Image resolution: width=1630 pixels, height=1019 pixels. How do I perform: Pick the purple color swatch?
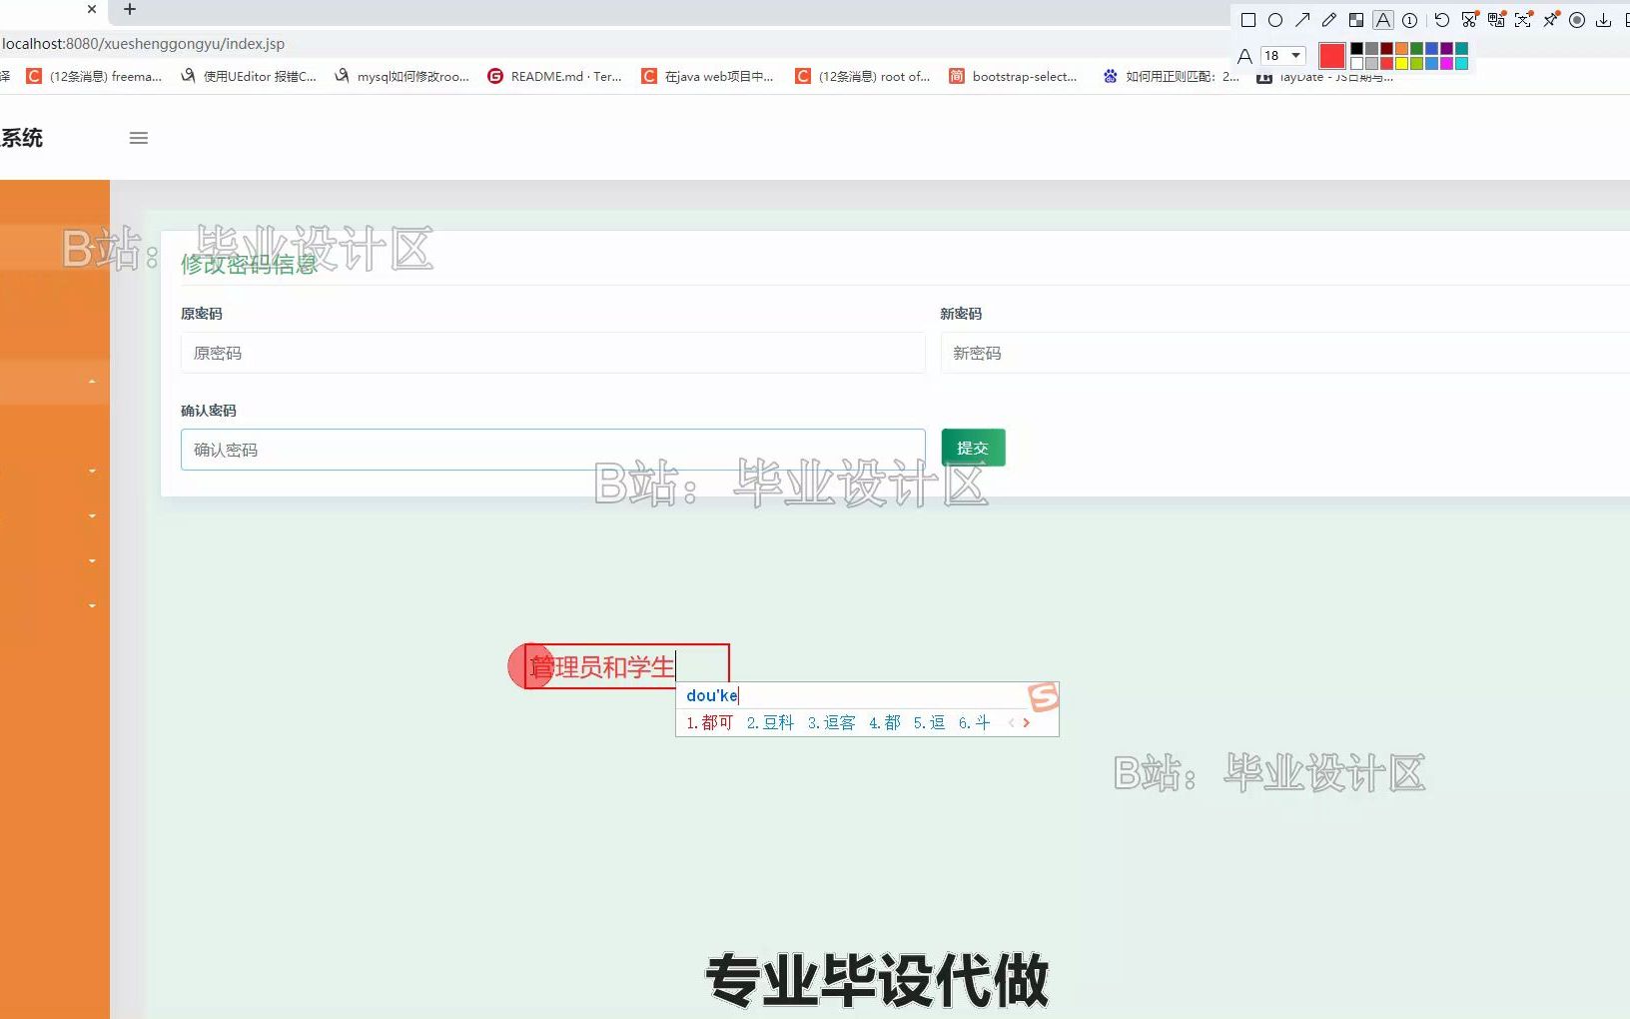tap(1446, 48)
